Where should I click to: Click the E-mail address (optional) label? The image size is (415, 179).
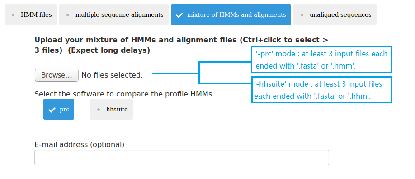[x=80, y=145]
